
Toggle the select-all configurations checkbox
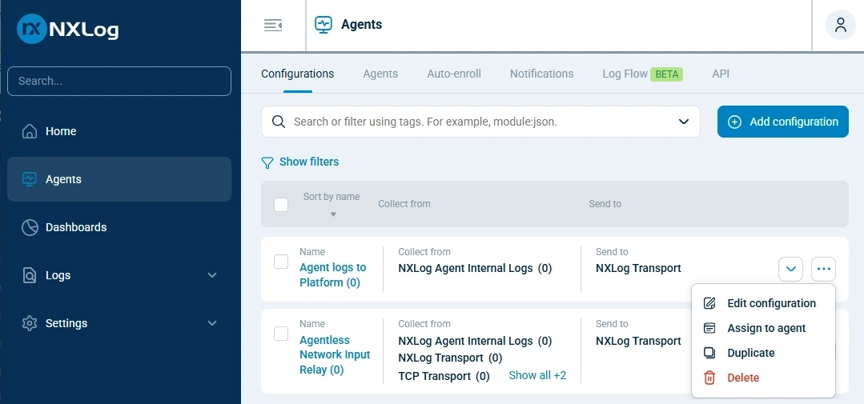(281, 205)
